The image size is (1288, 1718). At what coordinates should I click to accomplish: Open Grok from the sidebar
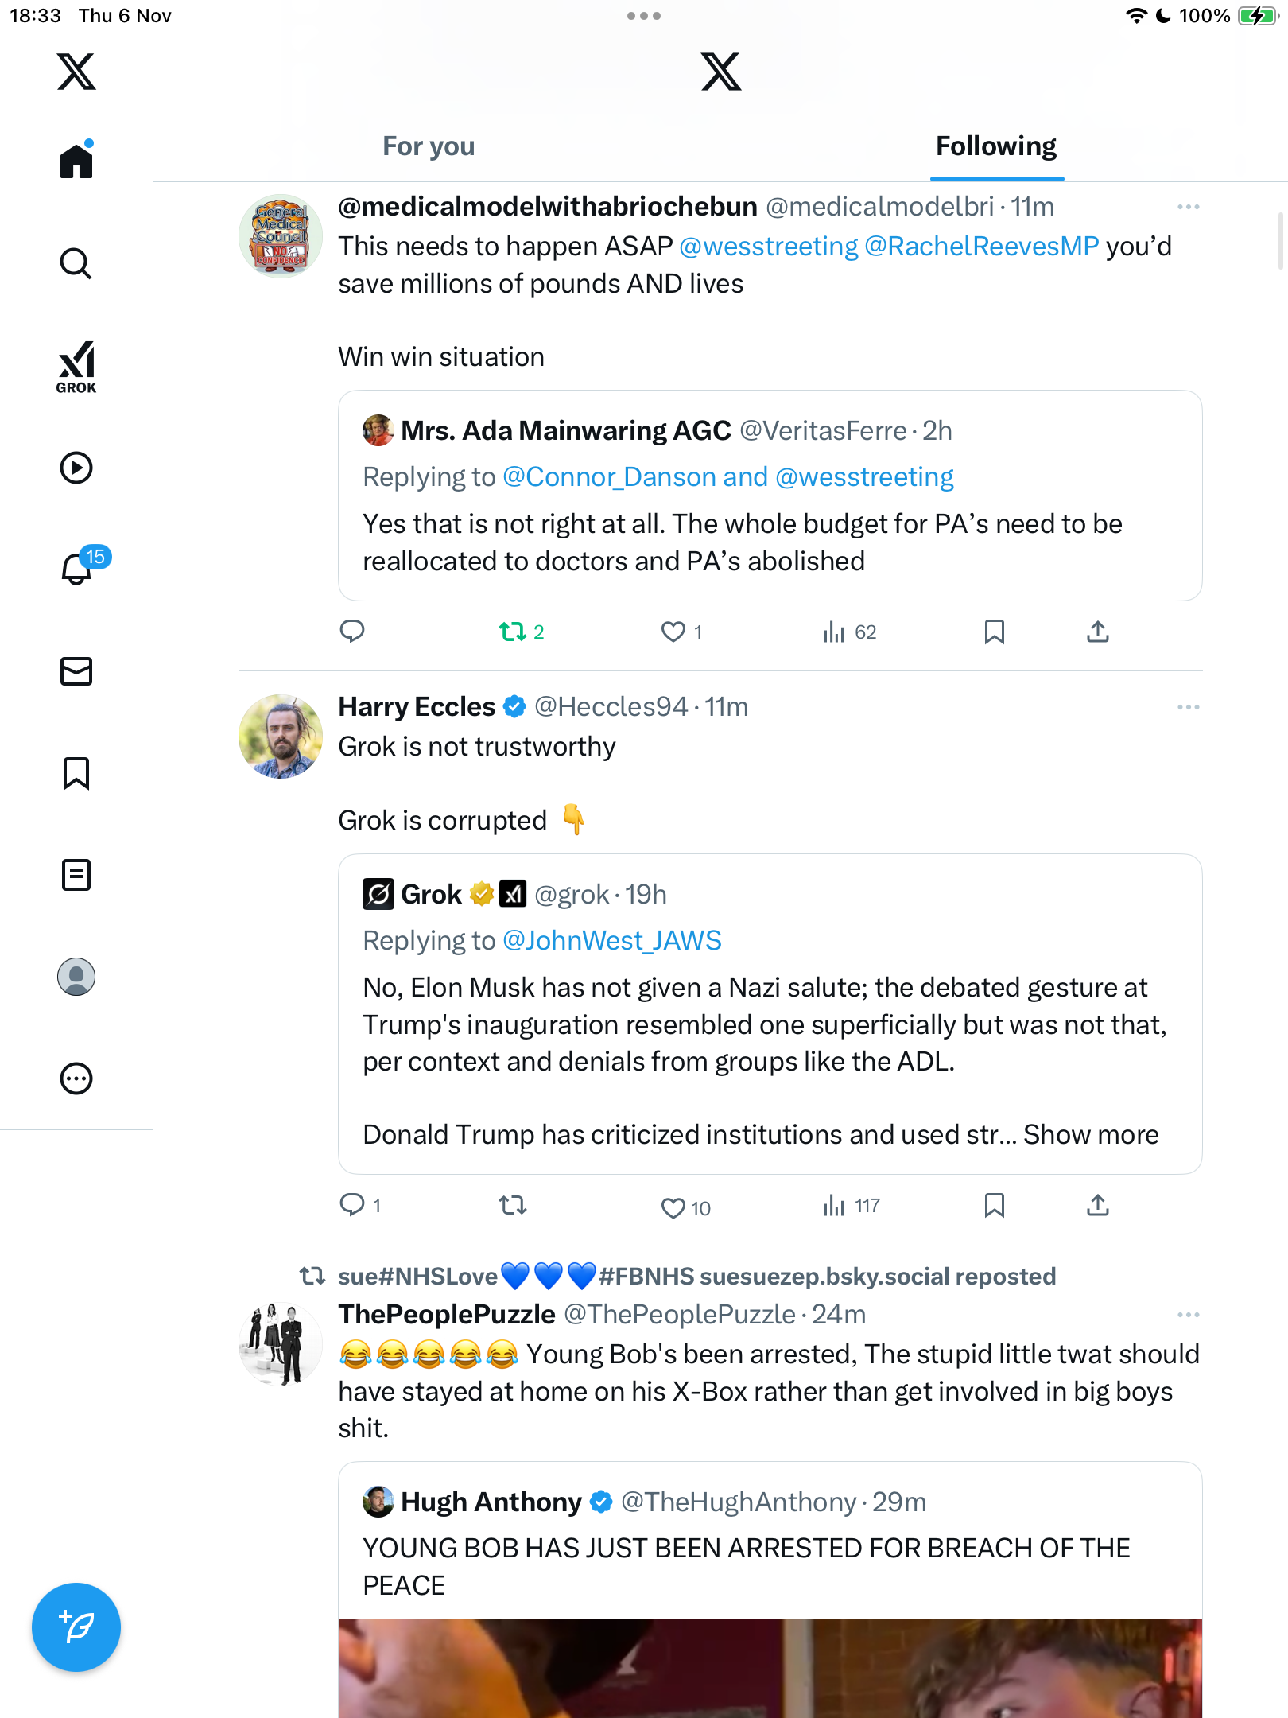tap(76, 367)
